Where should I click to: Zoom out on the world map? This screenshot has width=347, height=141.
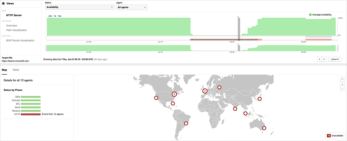pyautogui.click(x=342, y=89)
